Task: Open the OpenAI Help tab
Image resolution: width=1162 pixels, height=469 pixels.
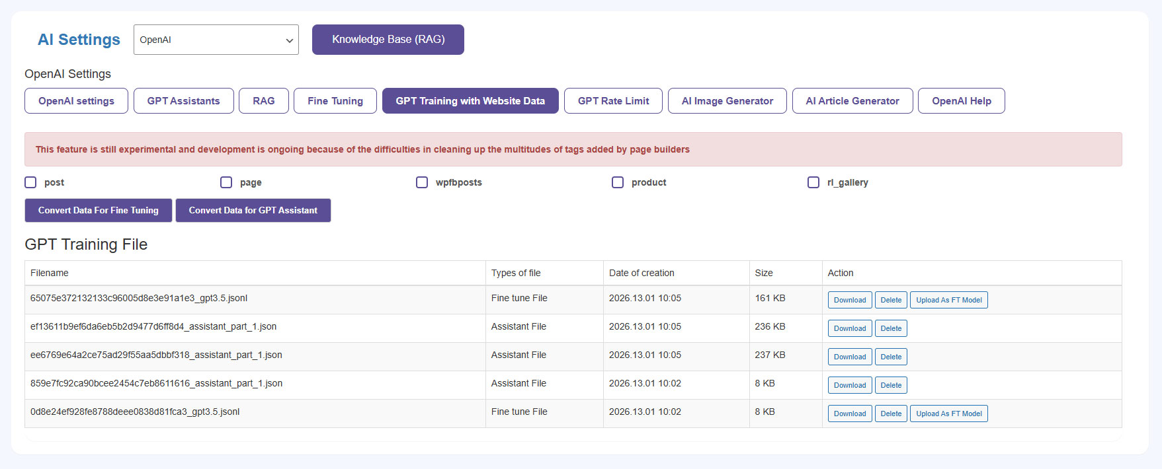Action: (x=961, y=101)
